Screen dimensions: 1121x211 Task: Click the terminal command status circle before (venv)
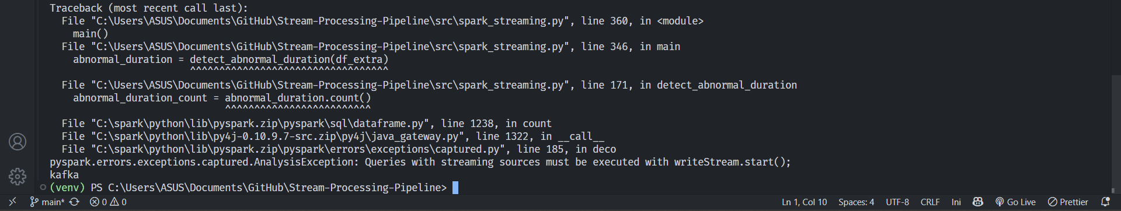[x=43, y=187]
